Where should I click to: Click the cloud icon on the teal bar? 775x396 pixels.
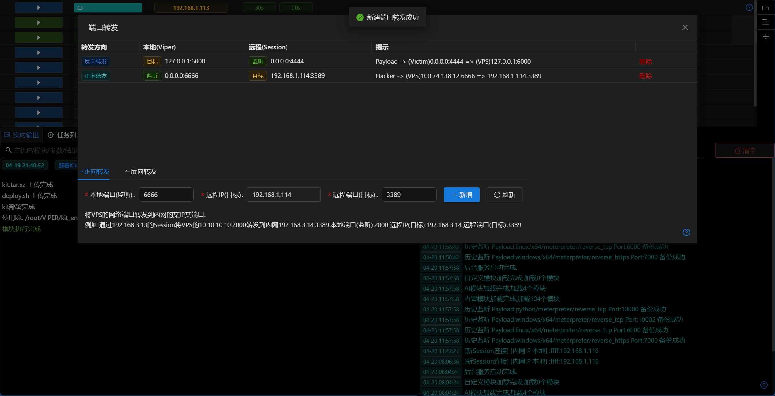(80, 8)
